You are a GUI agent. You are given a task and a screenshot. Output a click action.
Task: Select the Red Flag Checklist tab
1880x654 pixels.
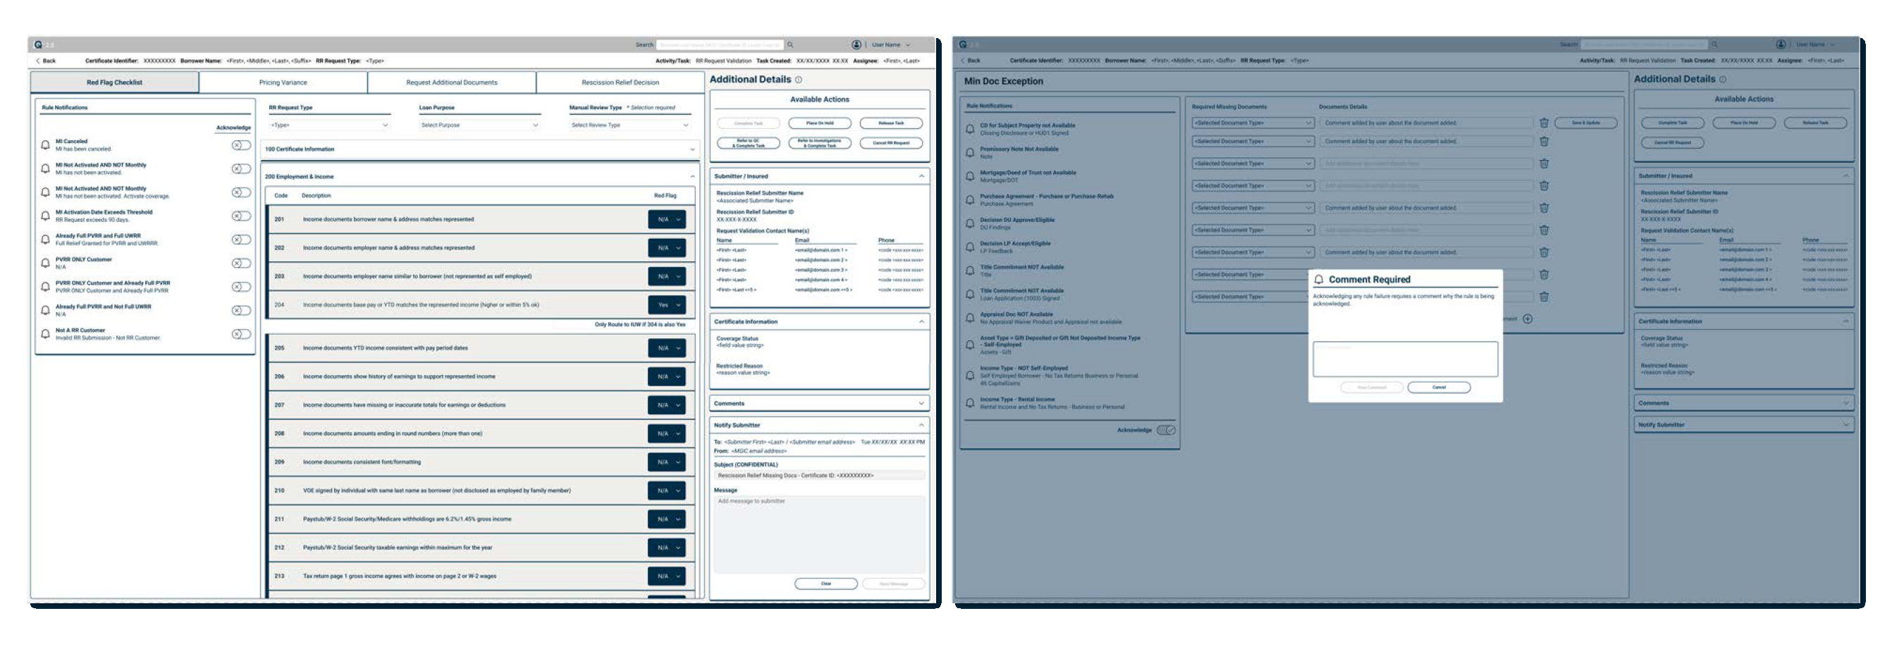115,82
